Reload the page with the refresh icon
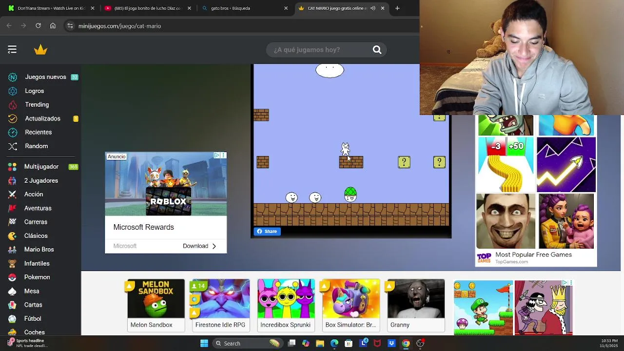 pyautogui.click(x=38, y=26)
